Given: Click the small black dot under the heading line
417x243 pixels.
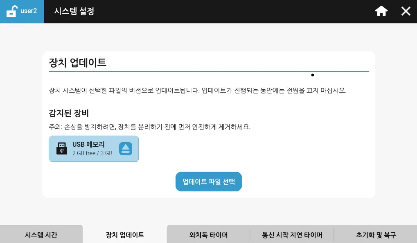Looking at the screenshot, I should tap(313, 75).
